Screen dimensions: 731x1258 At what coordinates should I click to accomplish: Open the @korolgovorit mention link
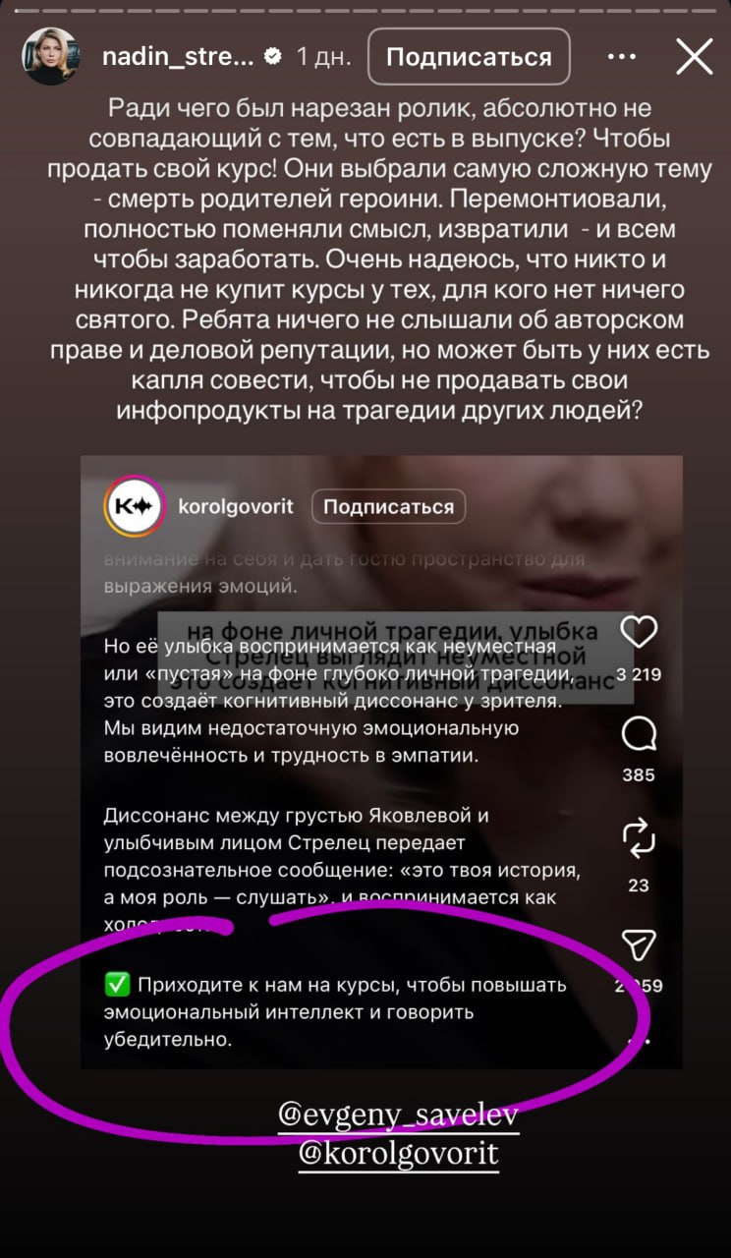click(398, 1153)
